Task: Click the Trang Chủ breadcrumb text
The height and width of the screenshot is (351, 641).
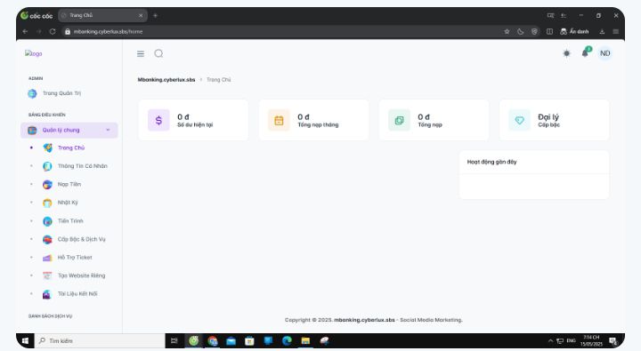Action: click(x=219, y=80)
